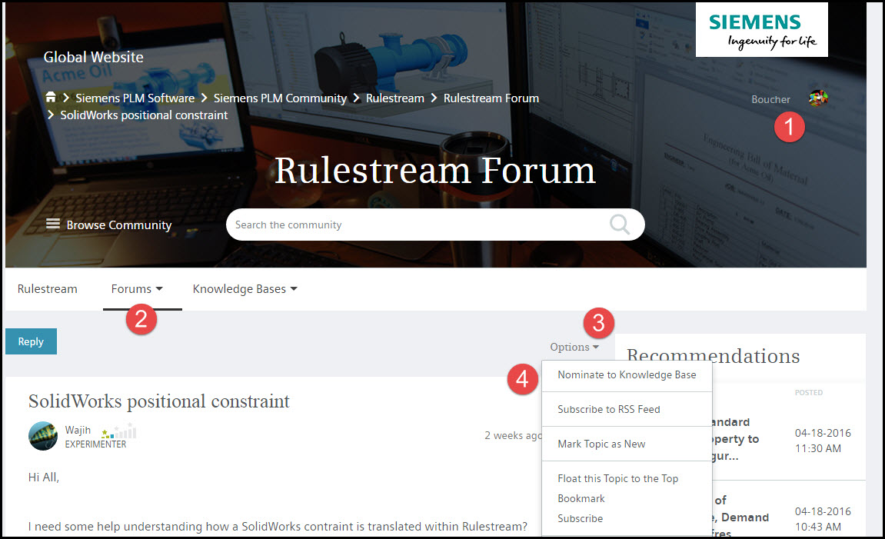Expand the Forums dropdown

pyautogui.click(x=137, y=288)
